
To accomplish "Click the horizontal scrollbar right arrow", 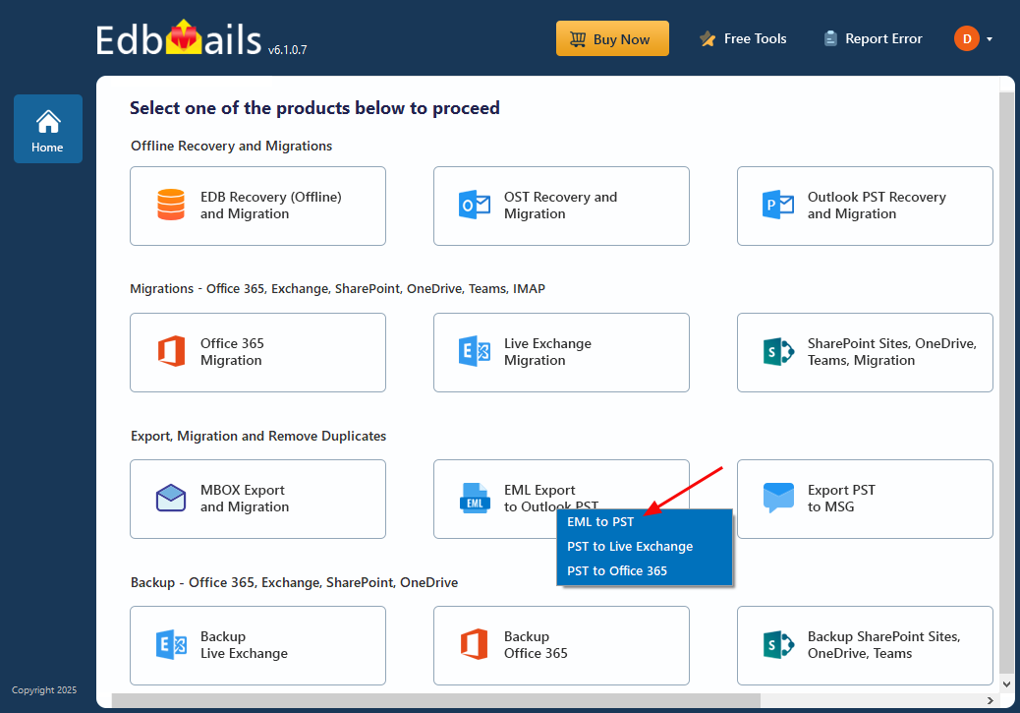I will [991, 700].
